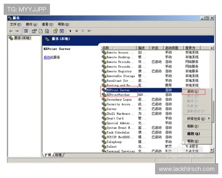Click the Refresh toolbar icon
Image resolution: width=222 pixels, height=178 pixels.
click(41, 31)
